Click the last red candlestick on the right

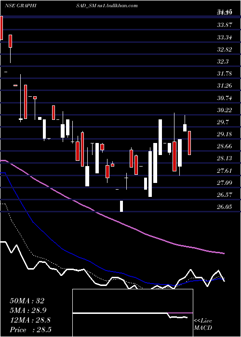(189, 143)
